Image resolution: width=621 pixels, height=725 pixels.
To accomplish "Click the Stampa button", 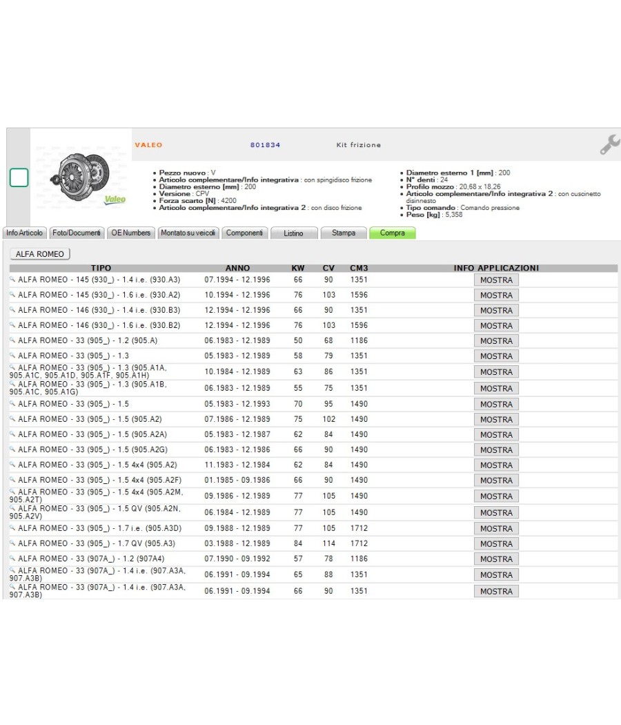I will [344, 233].
